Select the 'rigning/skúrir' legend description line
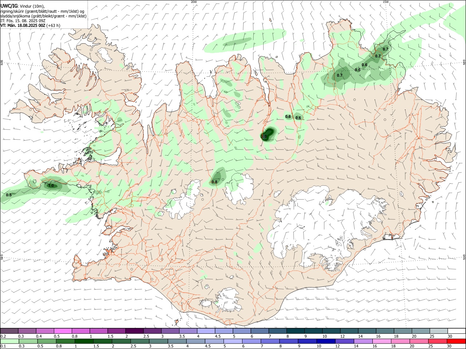 pyautogui.click(x=42, y=11)
